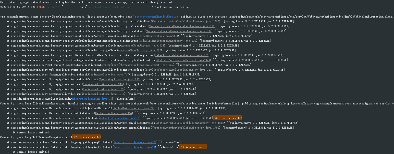The image size is (394, 154).
Task: Open MethodIntrospector.java:72 source link
Action: pos(120,118)
